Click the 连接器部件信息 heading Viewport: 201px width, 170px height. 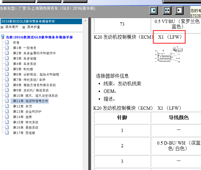click(112, 76)
